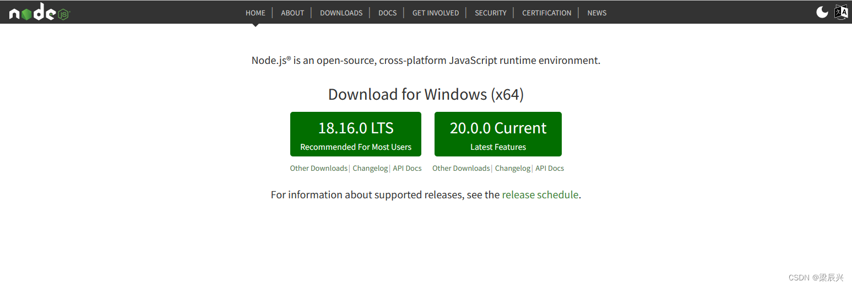The image size is (852, 287).
Task: Open API Docs under 18.16.0 LTS
Action: pyautogui.click(x=407, y=168)
